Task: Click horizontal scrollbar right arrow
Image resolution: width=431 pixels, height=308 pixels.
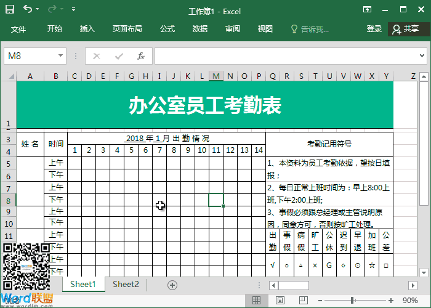Action: pyautogui.click(x=413, y=285)
